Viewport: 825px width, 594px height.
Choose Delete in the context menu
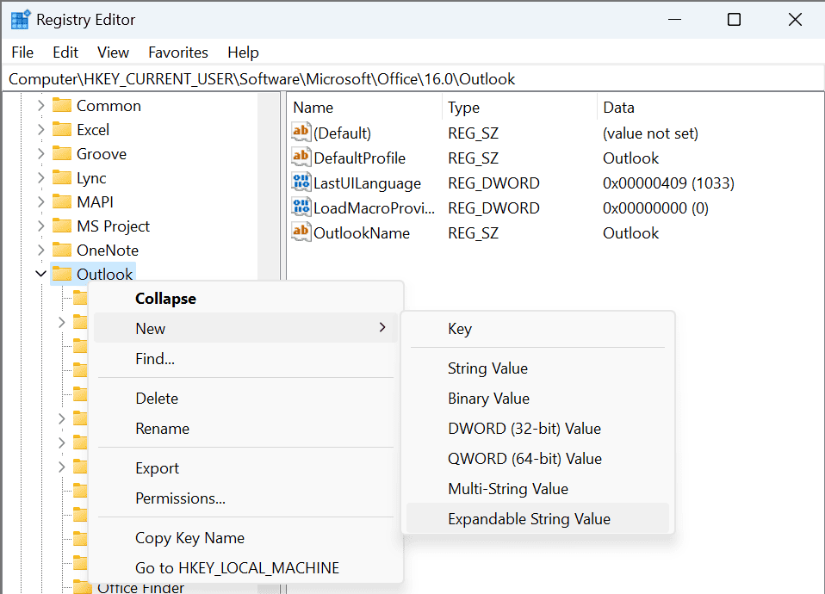click(x=245, y=399)
